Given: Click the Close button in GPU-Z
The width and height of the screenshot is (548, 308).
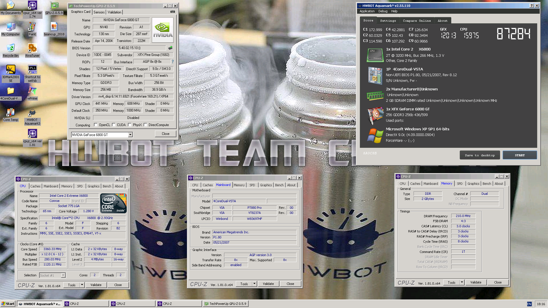Looking at the screenshot, I should coord(165,133).
